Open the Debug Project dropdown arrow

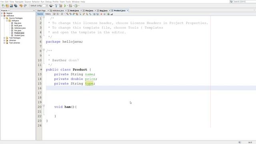73,6
